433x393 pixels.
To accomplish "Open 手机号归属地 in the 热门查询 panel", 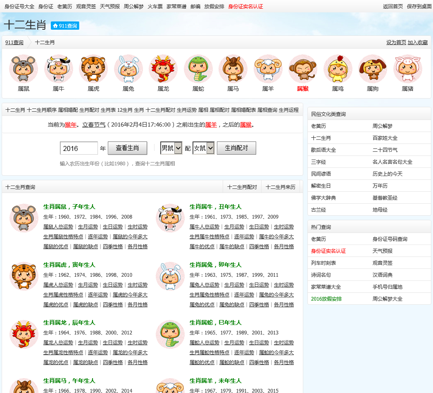I will 387,287.
